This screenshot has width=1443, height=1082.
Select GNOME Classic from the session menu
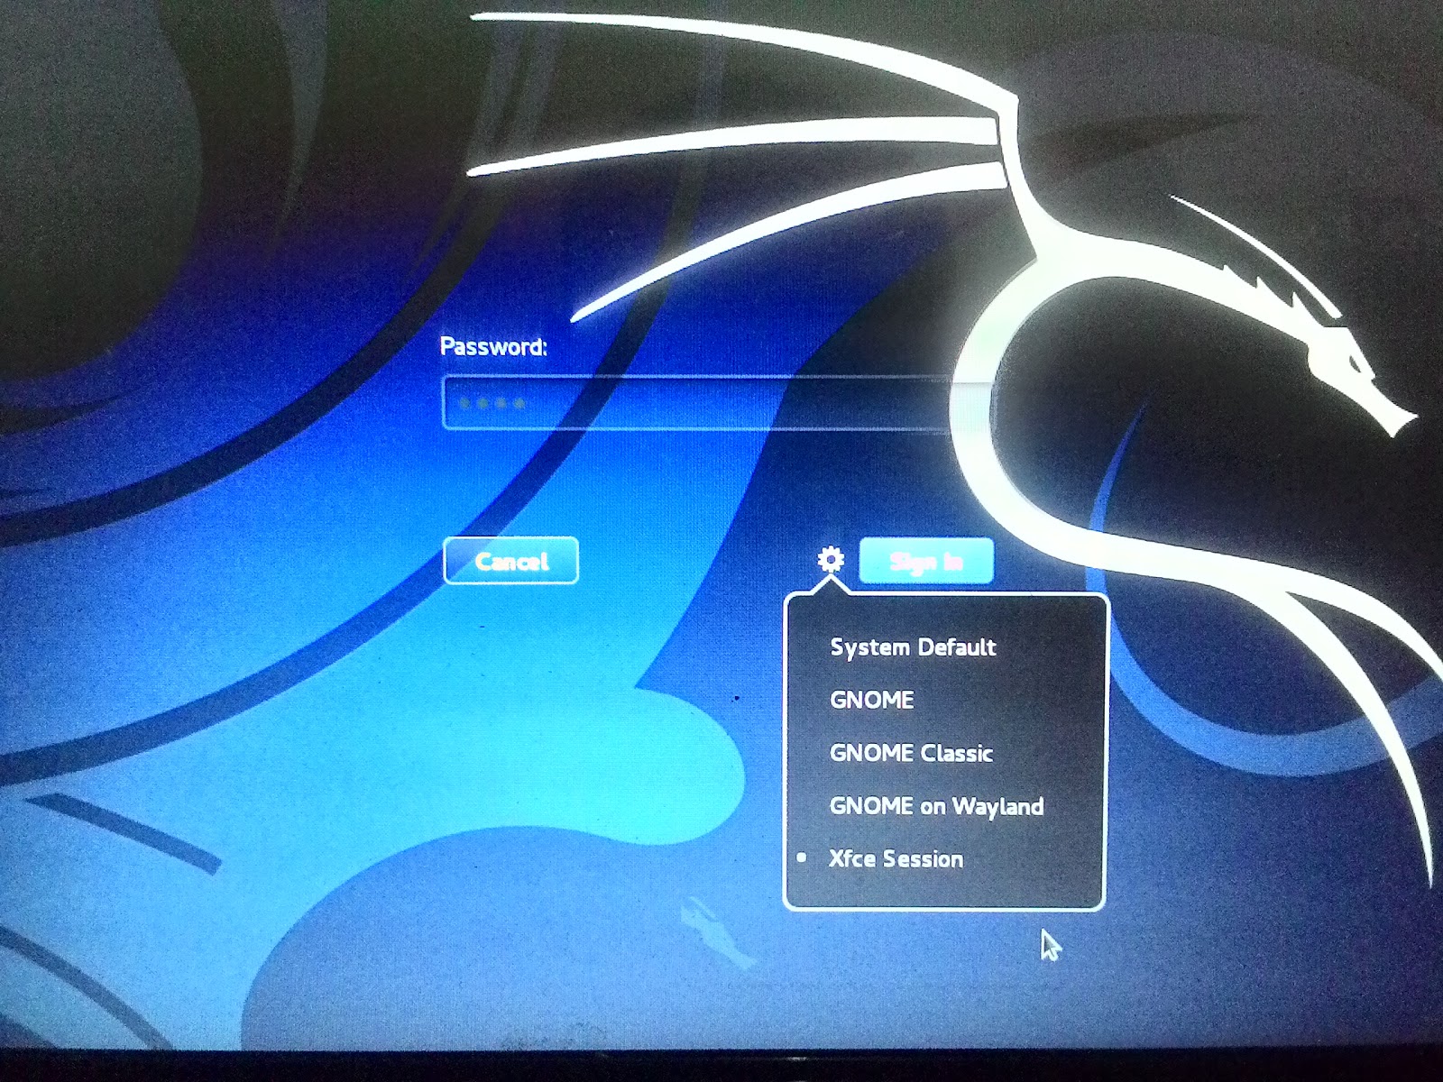coord(910,753)
